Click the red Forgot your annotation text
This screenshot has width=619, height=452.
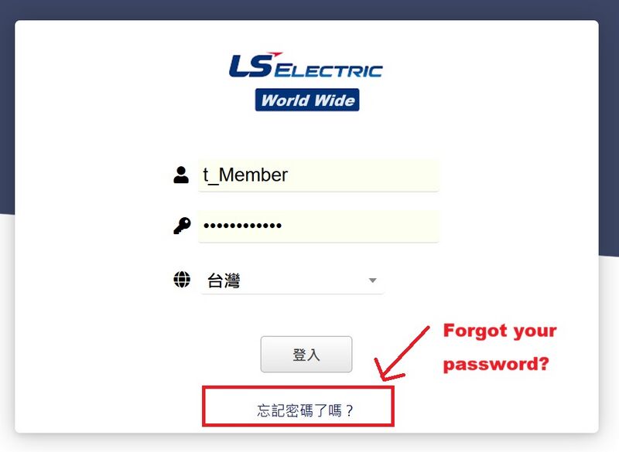500,331
